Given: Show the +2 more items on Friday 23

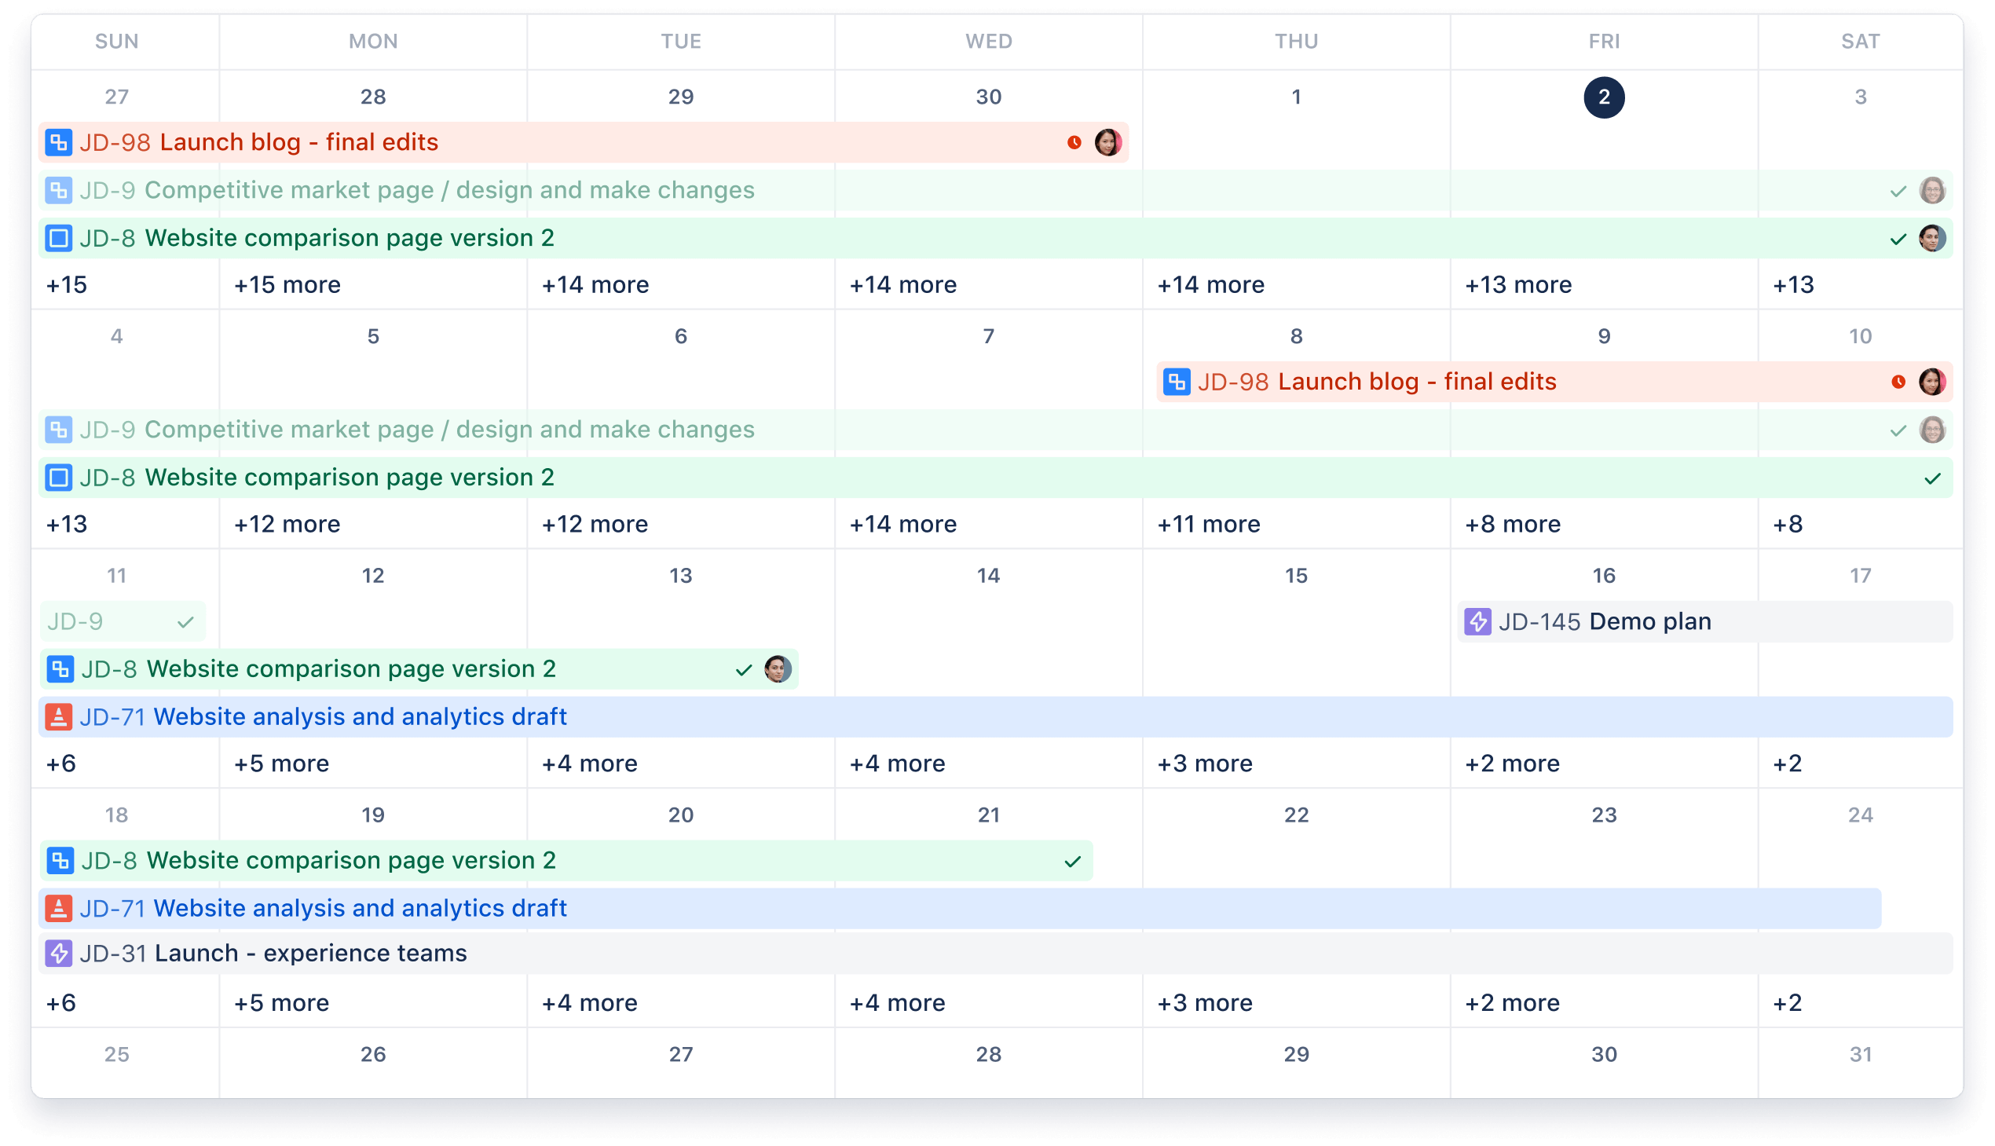Looking at the screenshot, I should pyautogui.click(x=1512, y=1003).
